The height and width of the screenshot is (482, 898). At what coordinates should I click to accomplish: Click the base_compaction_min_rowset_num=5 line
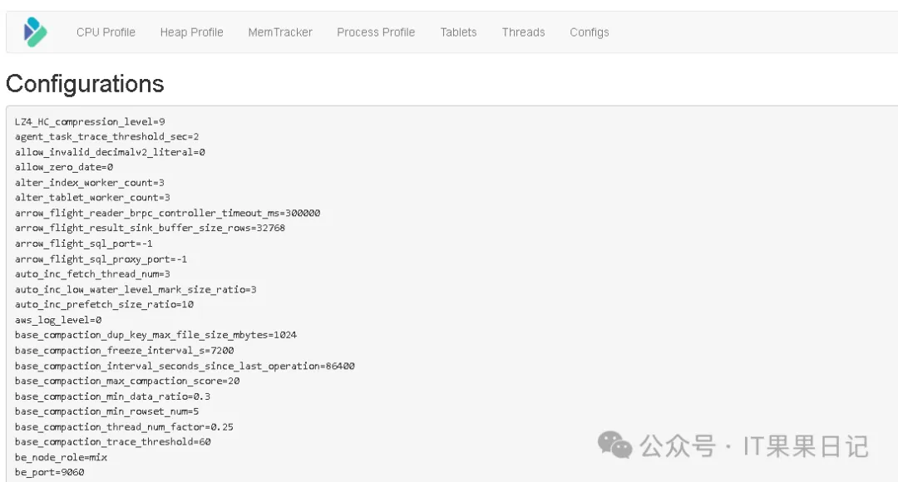tap(106, 411)
